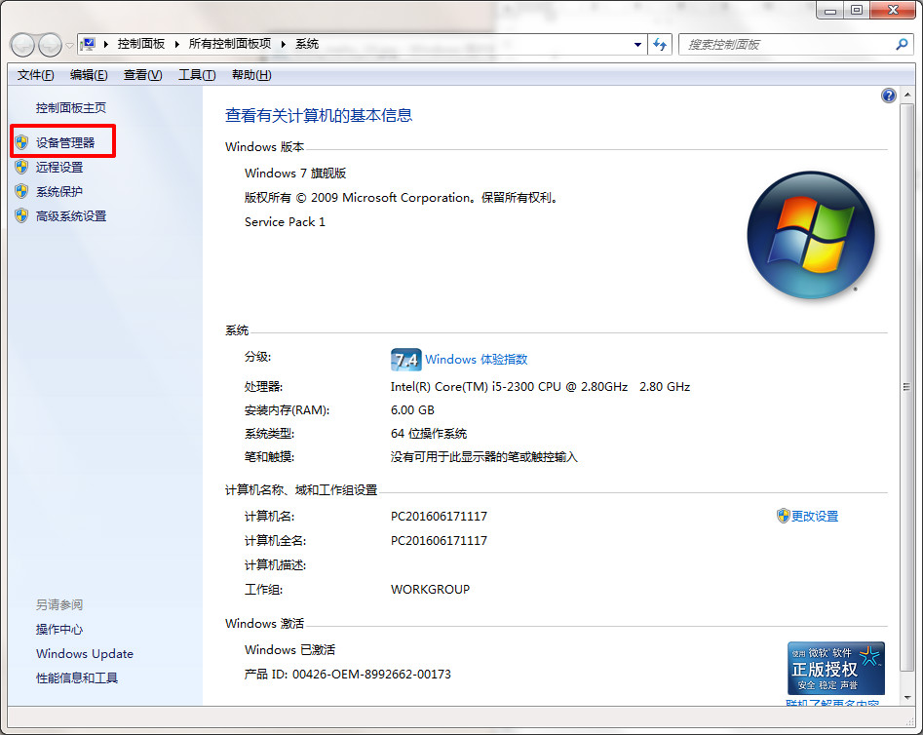
Task: Click the shield icon beside 高级系统设置
Action: click(21, 215)
